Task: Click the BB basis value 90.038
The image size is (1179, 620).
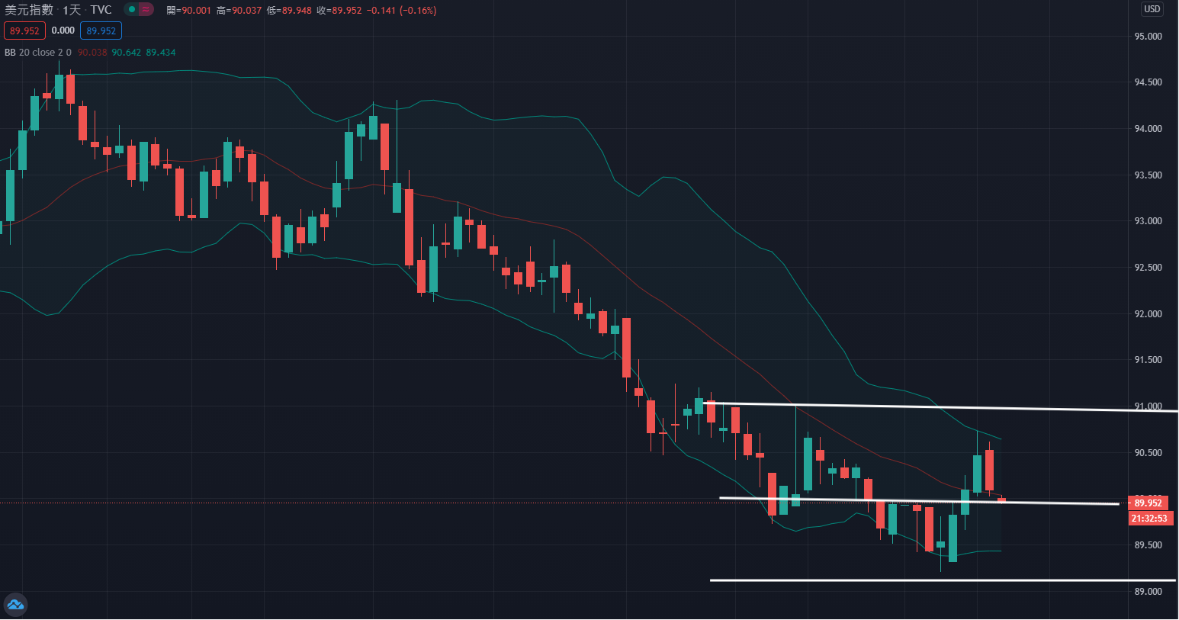Action: pos(92,53)
